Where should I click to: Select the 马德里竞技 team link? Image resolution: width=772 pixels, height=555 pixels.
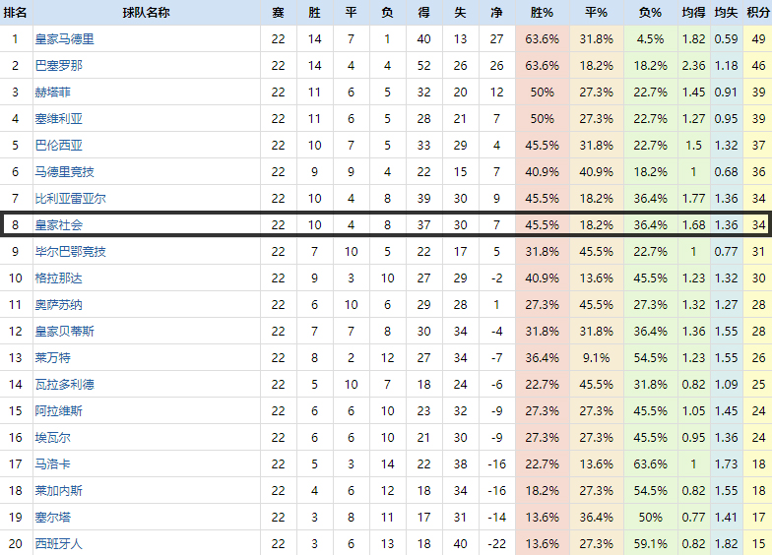(x=65, y=172)
